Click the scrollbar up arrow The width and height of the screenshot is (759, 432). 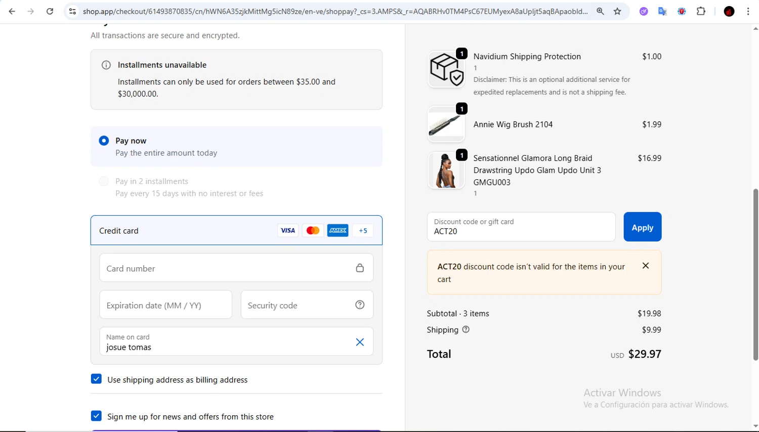click(x=755, y=29)
